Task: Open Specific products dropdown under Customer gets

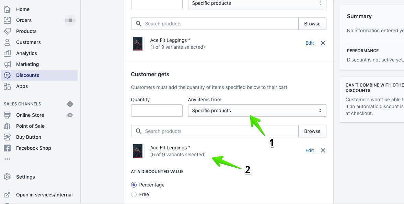Action: pos(257,111)
